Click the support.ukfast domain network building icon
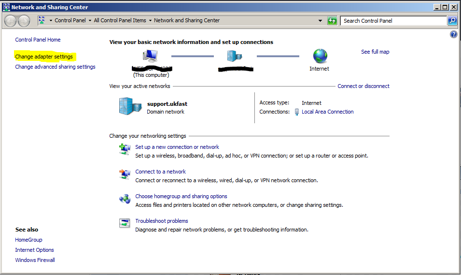Viewport: 461px width, 275px height. tap(127, 107)
